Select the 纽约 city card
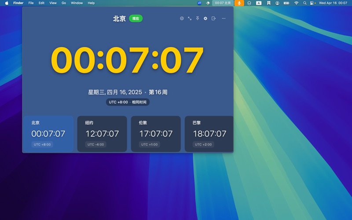Image resolution: width=352 pixels, height=220 pixels. 102,134
